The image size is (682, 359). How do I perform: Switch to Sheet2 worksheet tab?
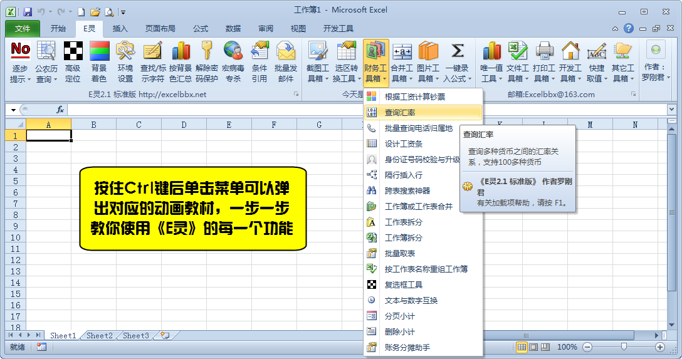coord(99,336)
